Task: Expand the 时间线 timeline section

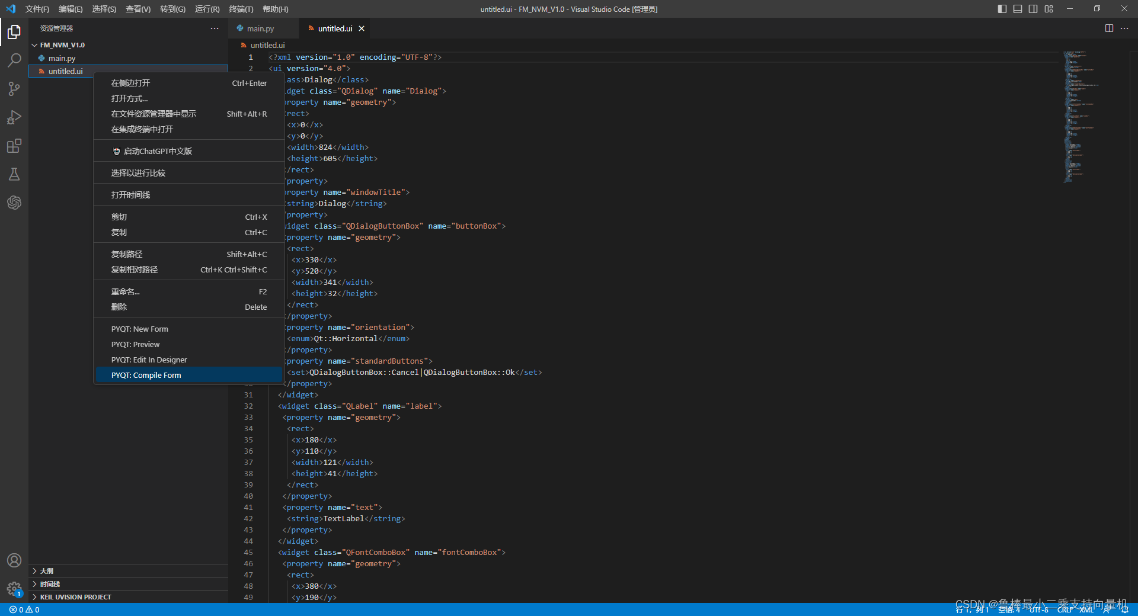Action: pyautogui.click(x=128, y=584)
